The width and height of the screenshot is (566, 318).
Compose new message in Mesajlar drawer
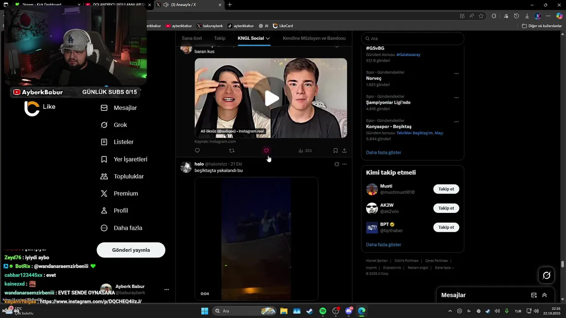coord(534,295)
